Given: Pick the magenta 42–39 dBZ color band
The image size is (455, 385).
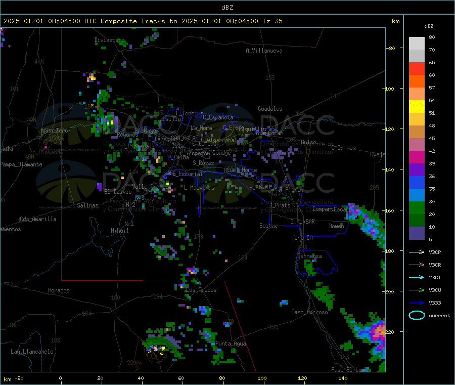Looking at the screenshot, I should tap(417, 157).
